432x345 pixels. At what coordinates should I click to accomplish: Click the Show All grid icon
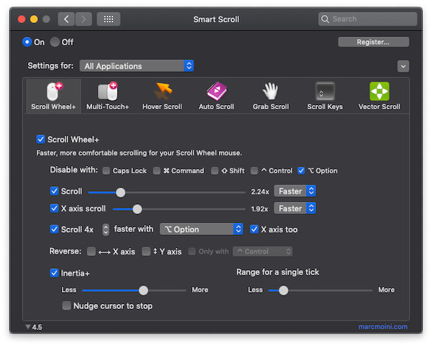click(x=109, y=19)
